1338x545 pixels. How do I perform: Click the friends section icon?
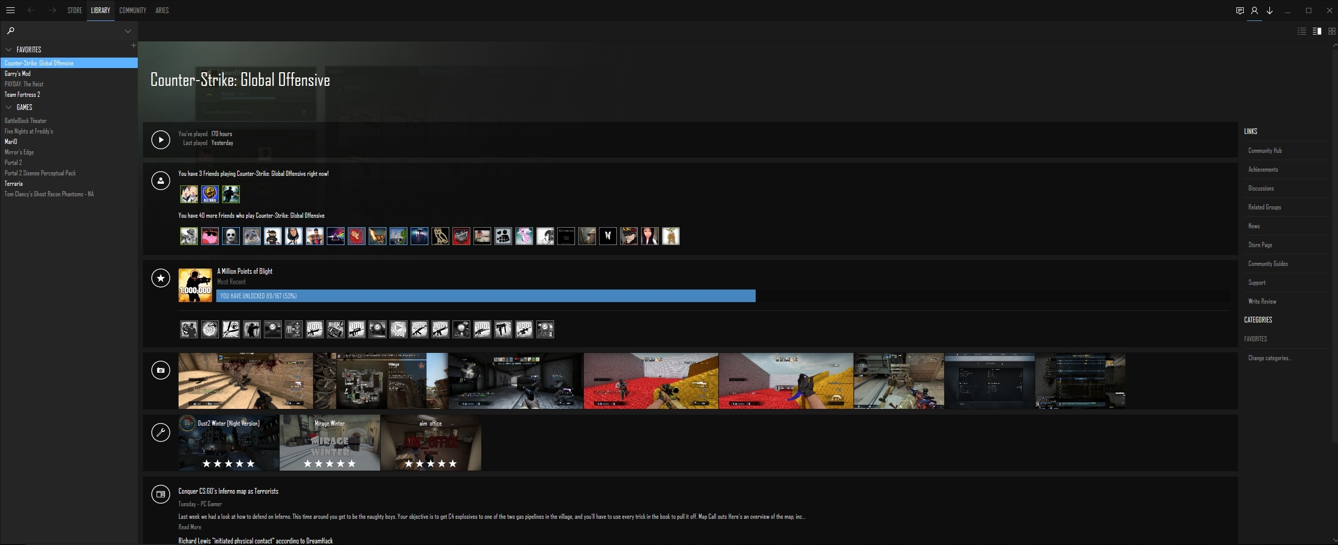point(161,181)
